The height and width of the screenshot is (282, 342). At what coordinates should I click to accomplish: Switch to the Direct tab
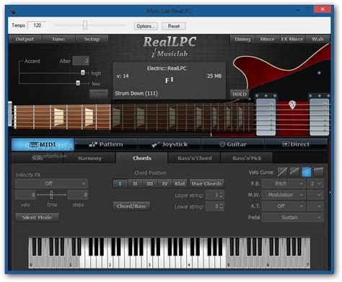point(296,144)
